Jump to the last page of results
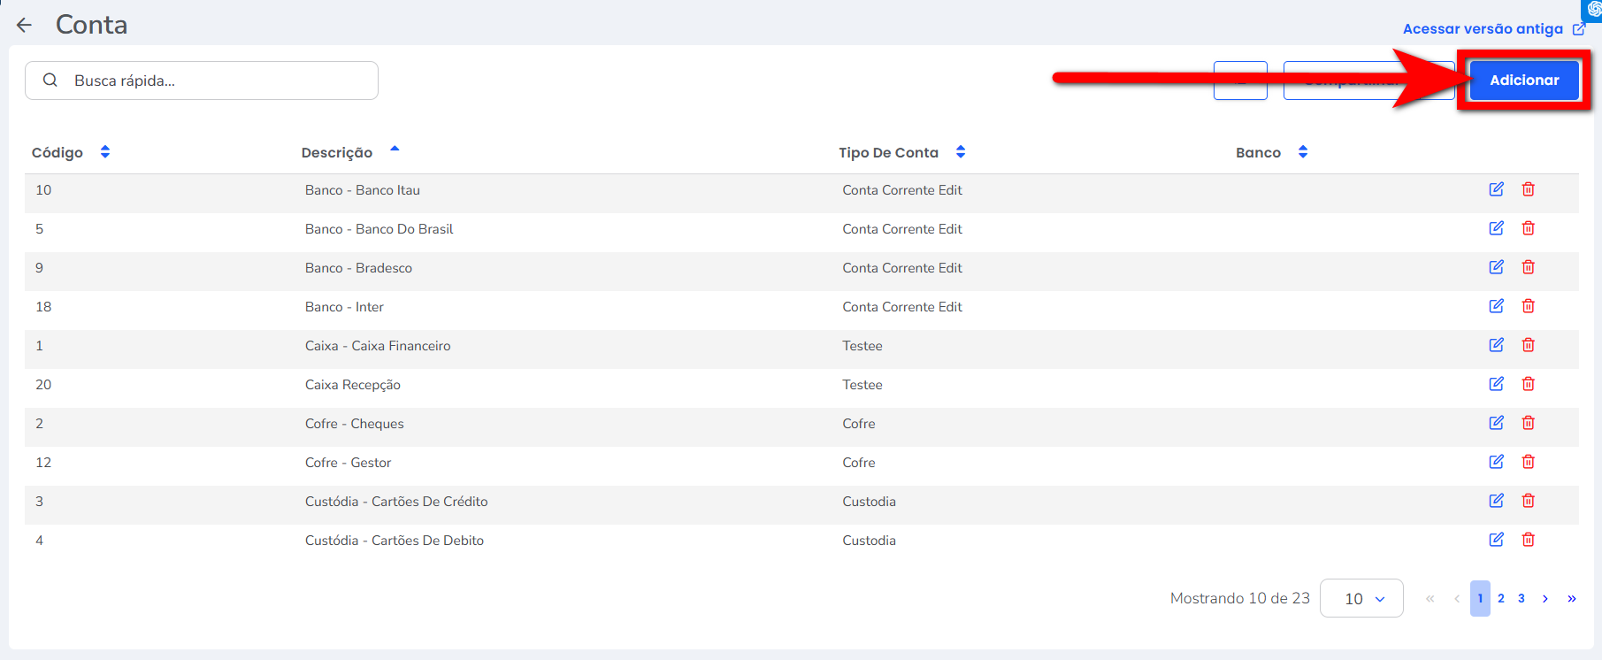 point(1571,599)
